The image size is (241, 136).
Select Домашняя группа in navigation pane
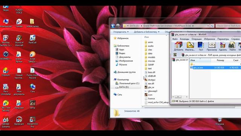pos(125,72)
